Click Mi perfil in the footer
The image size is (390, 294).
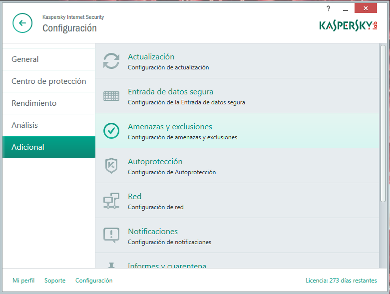(23, 281)
